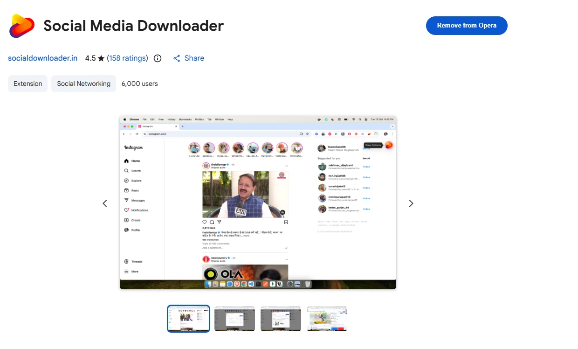This screenshot has height=349, width=578.
Task: Select the second screenshot thumbnail
Action: click(x=235, y=319)
